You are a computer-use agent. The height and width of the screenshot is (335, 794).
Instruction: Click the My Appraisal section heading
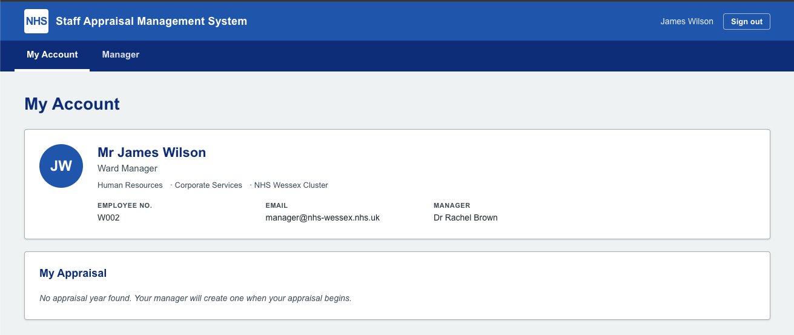pyautogui.click(x=73, y=273)
